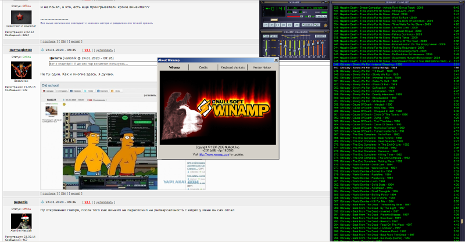Click Winamp song seek bar handle
This screenshot has height=242, width=465.
click(274, 20)
